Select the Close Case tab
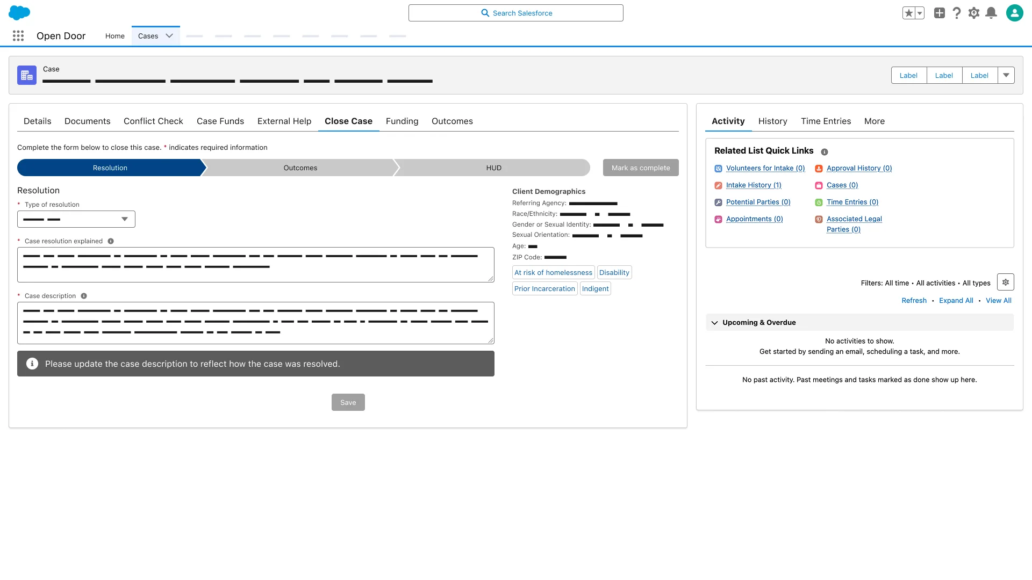1032x580 pixels. [x=348, y=121]
